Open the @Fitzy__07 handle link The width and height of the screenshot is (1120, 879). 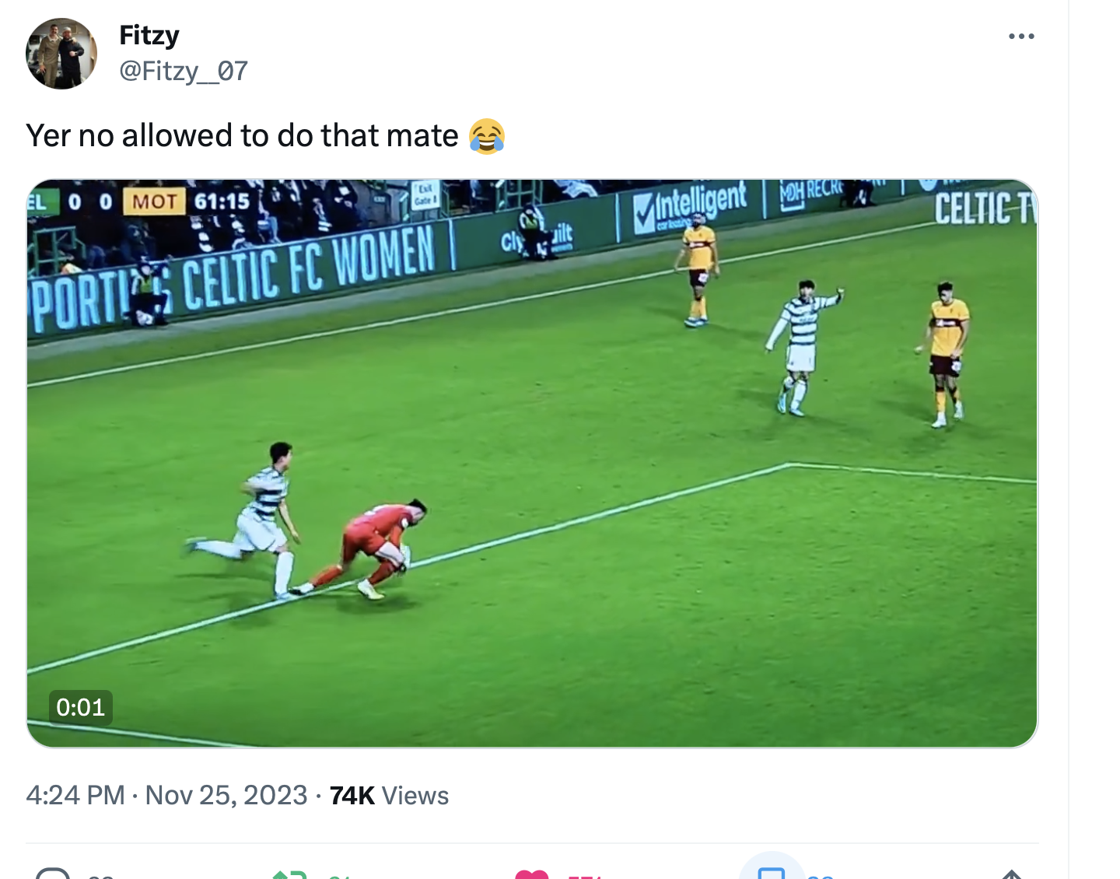coord(184,72)
